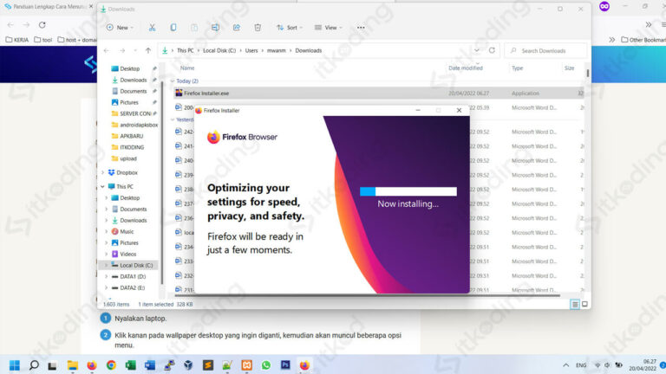
Task: Click the Delete trash icon in Explorer
Action: point(258,28)
